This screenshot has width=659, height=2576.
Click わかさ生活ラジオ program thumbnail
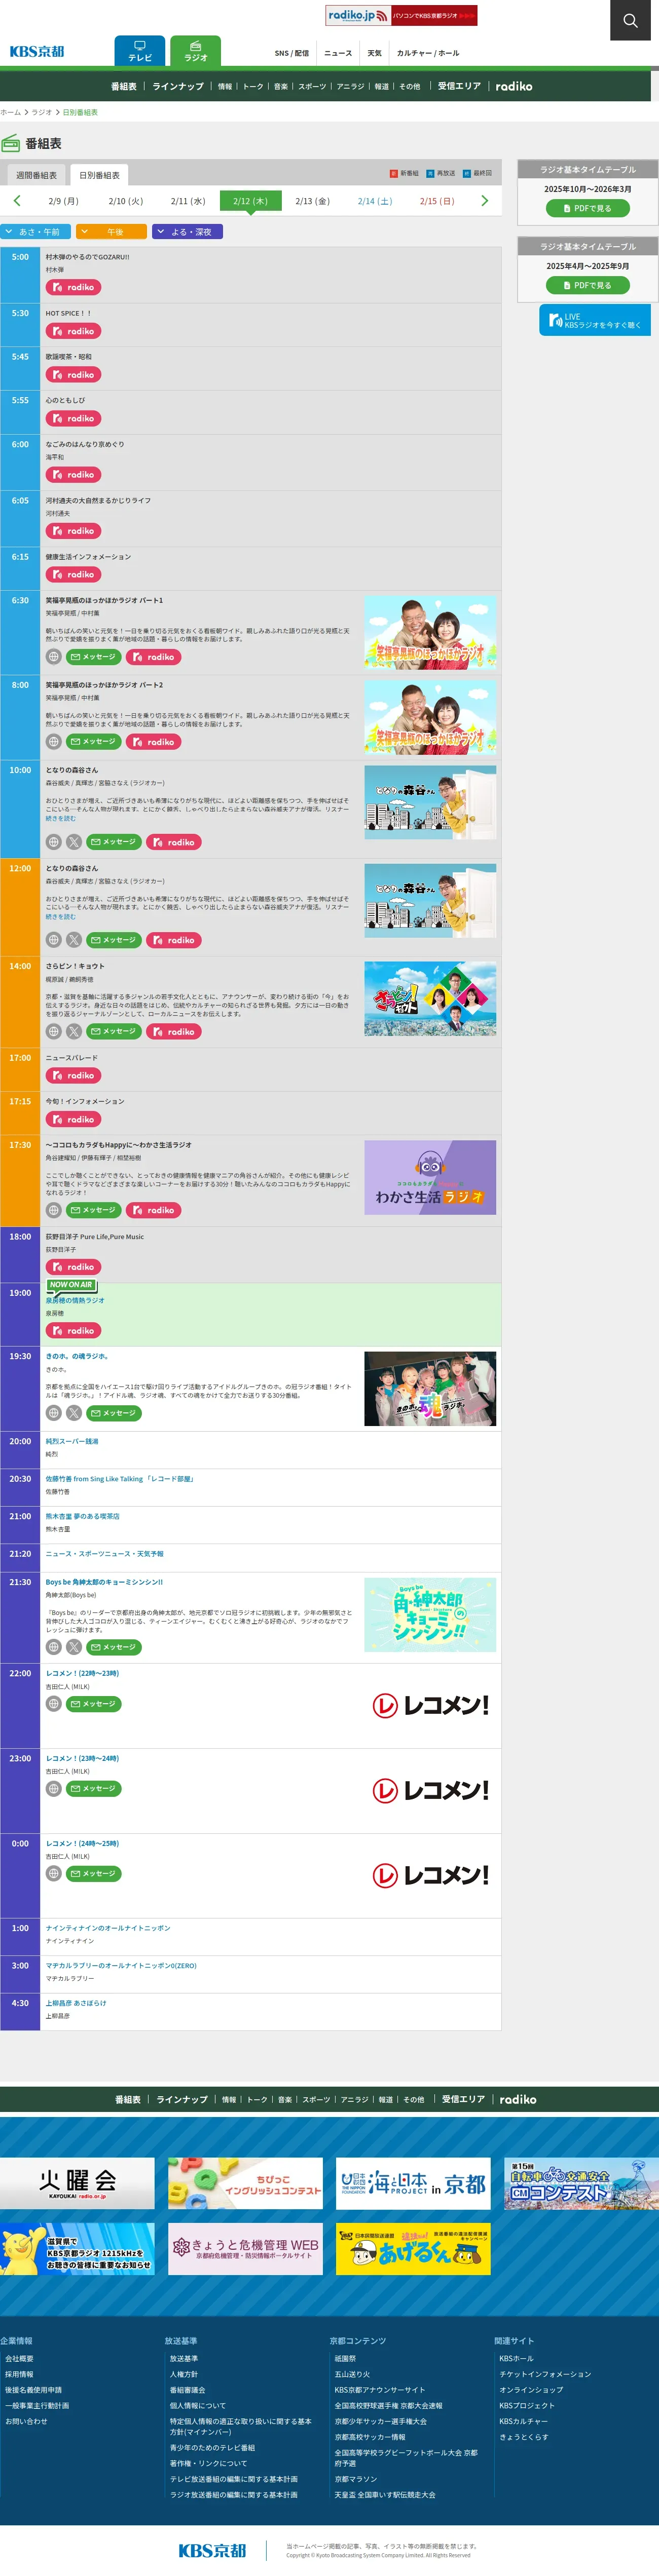430,1178
